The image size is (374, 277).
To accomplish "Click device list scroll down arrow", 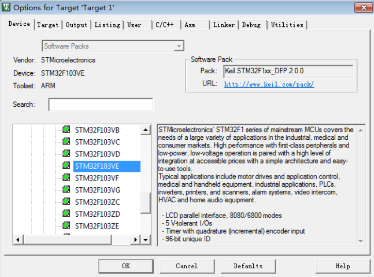I will point(145,239).
